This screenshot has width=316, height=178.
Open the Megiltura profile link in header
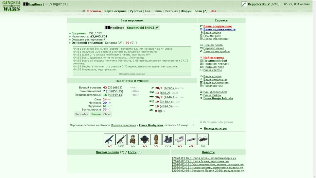[35, 4]
